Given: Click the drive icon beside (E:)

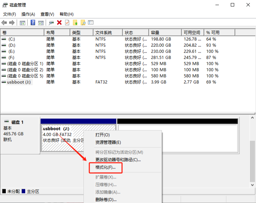Looking at the screenshot, I should pos(4,51).
